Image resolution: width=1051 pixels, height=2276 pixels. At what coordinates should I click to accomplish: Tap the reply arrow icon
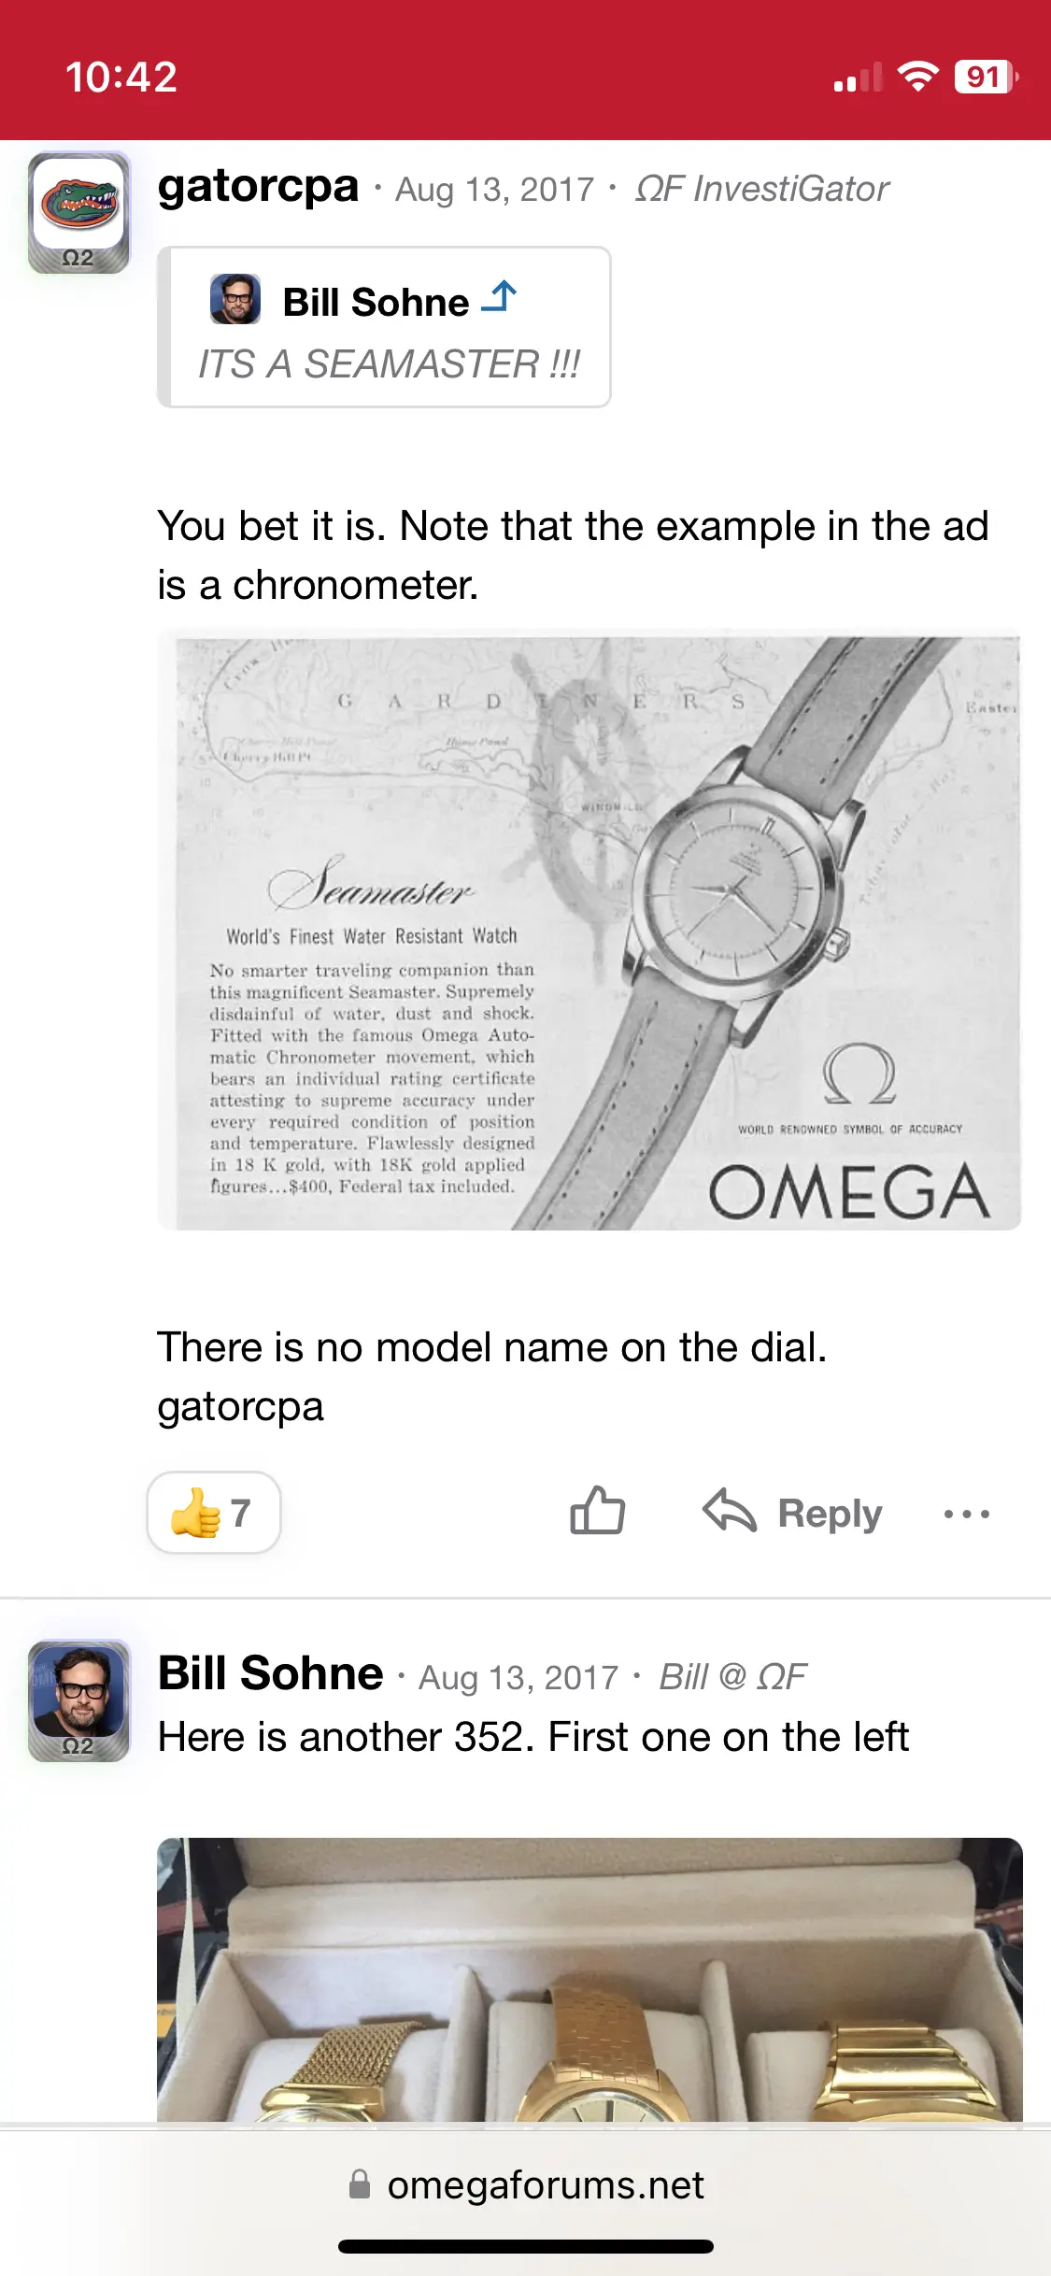click(x=729, y=1511)
